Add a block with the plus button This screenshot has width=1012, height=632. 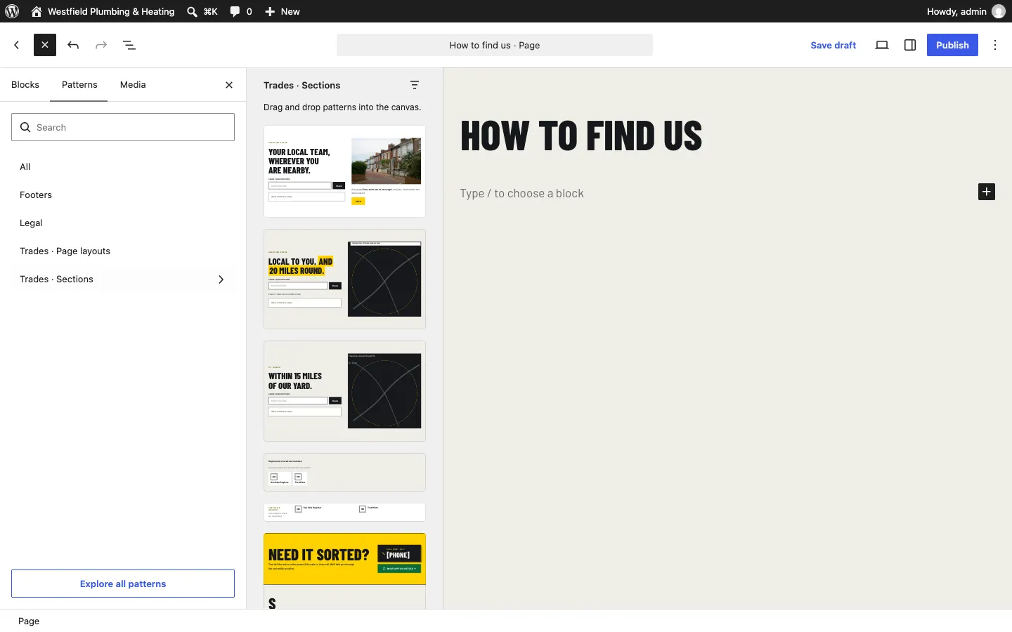(987, 192)
